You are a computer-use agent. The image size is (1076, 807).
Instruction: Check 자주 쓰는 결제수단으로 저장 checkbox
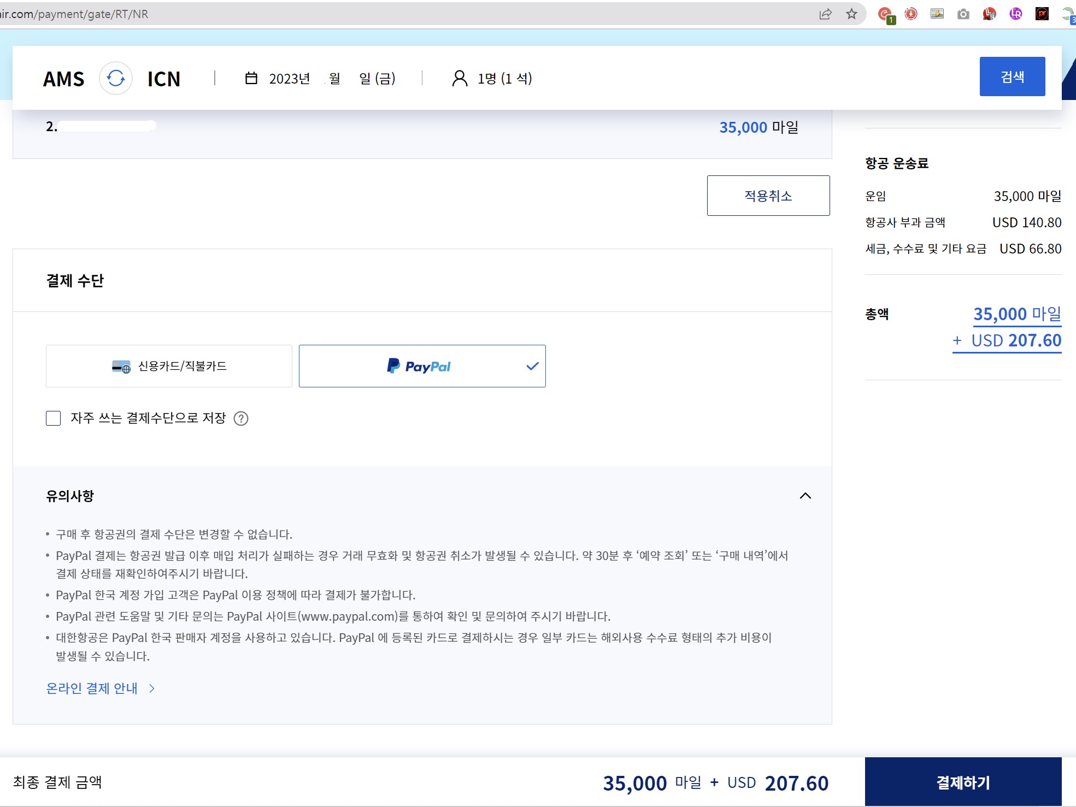[x=54, y=419]
